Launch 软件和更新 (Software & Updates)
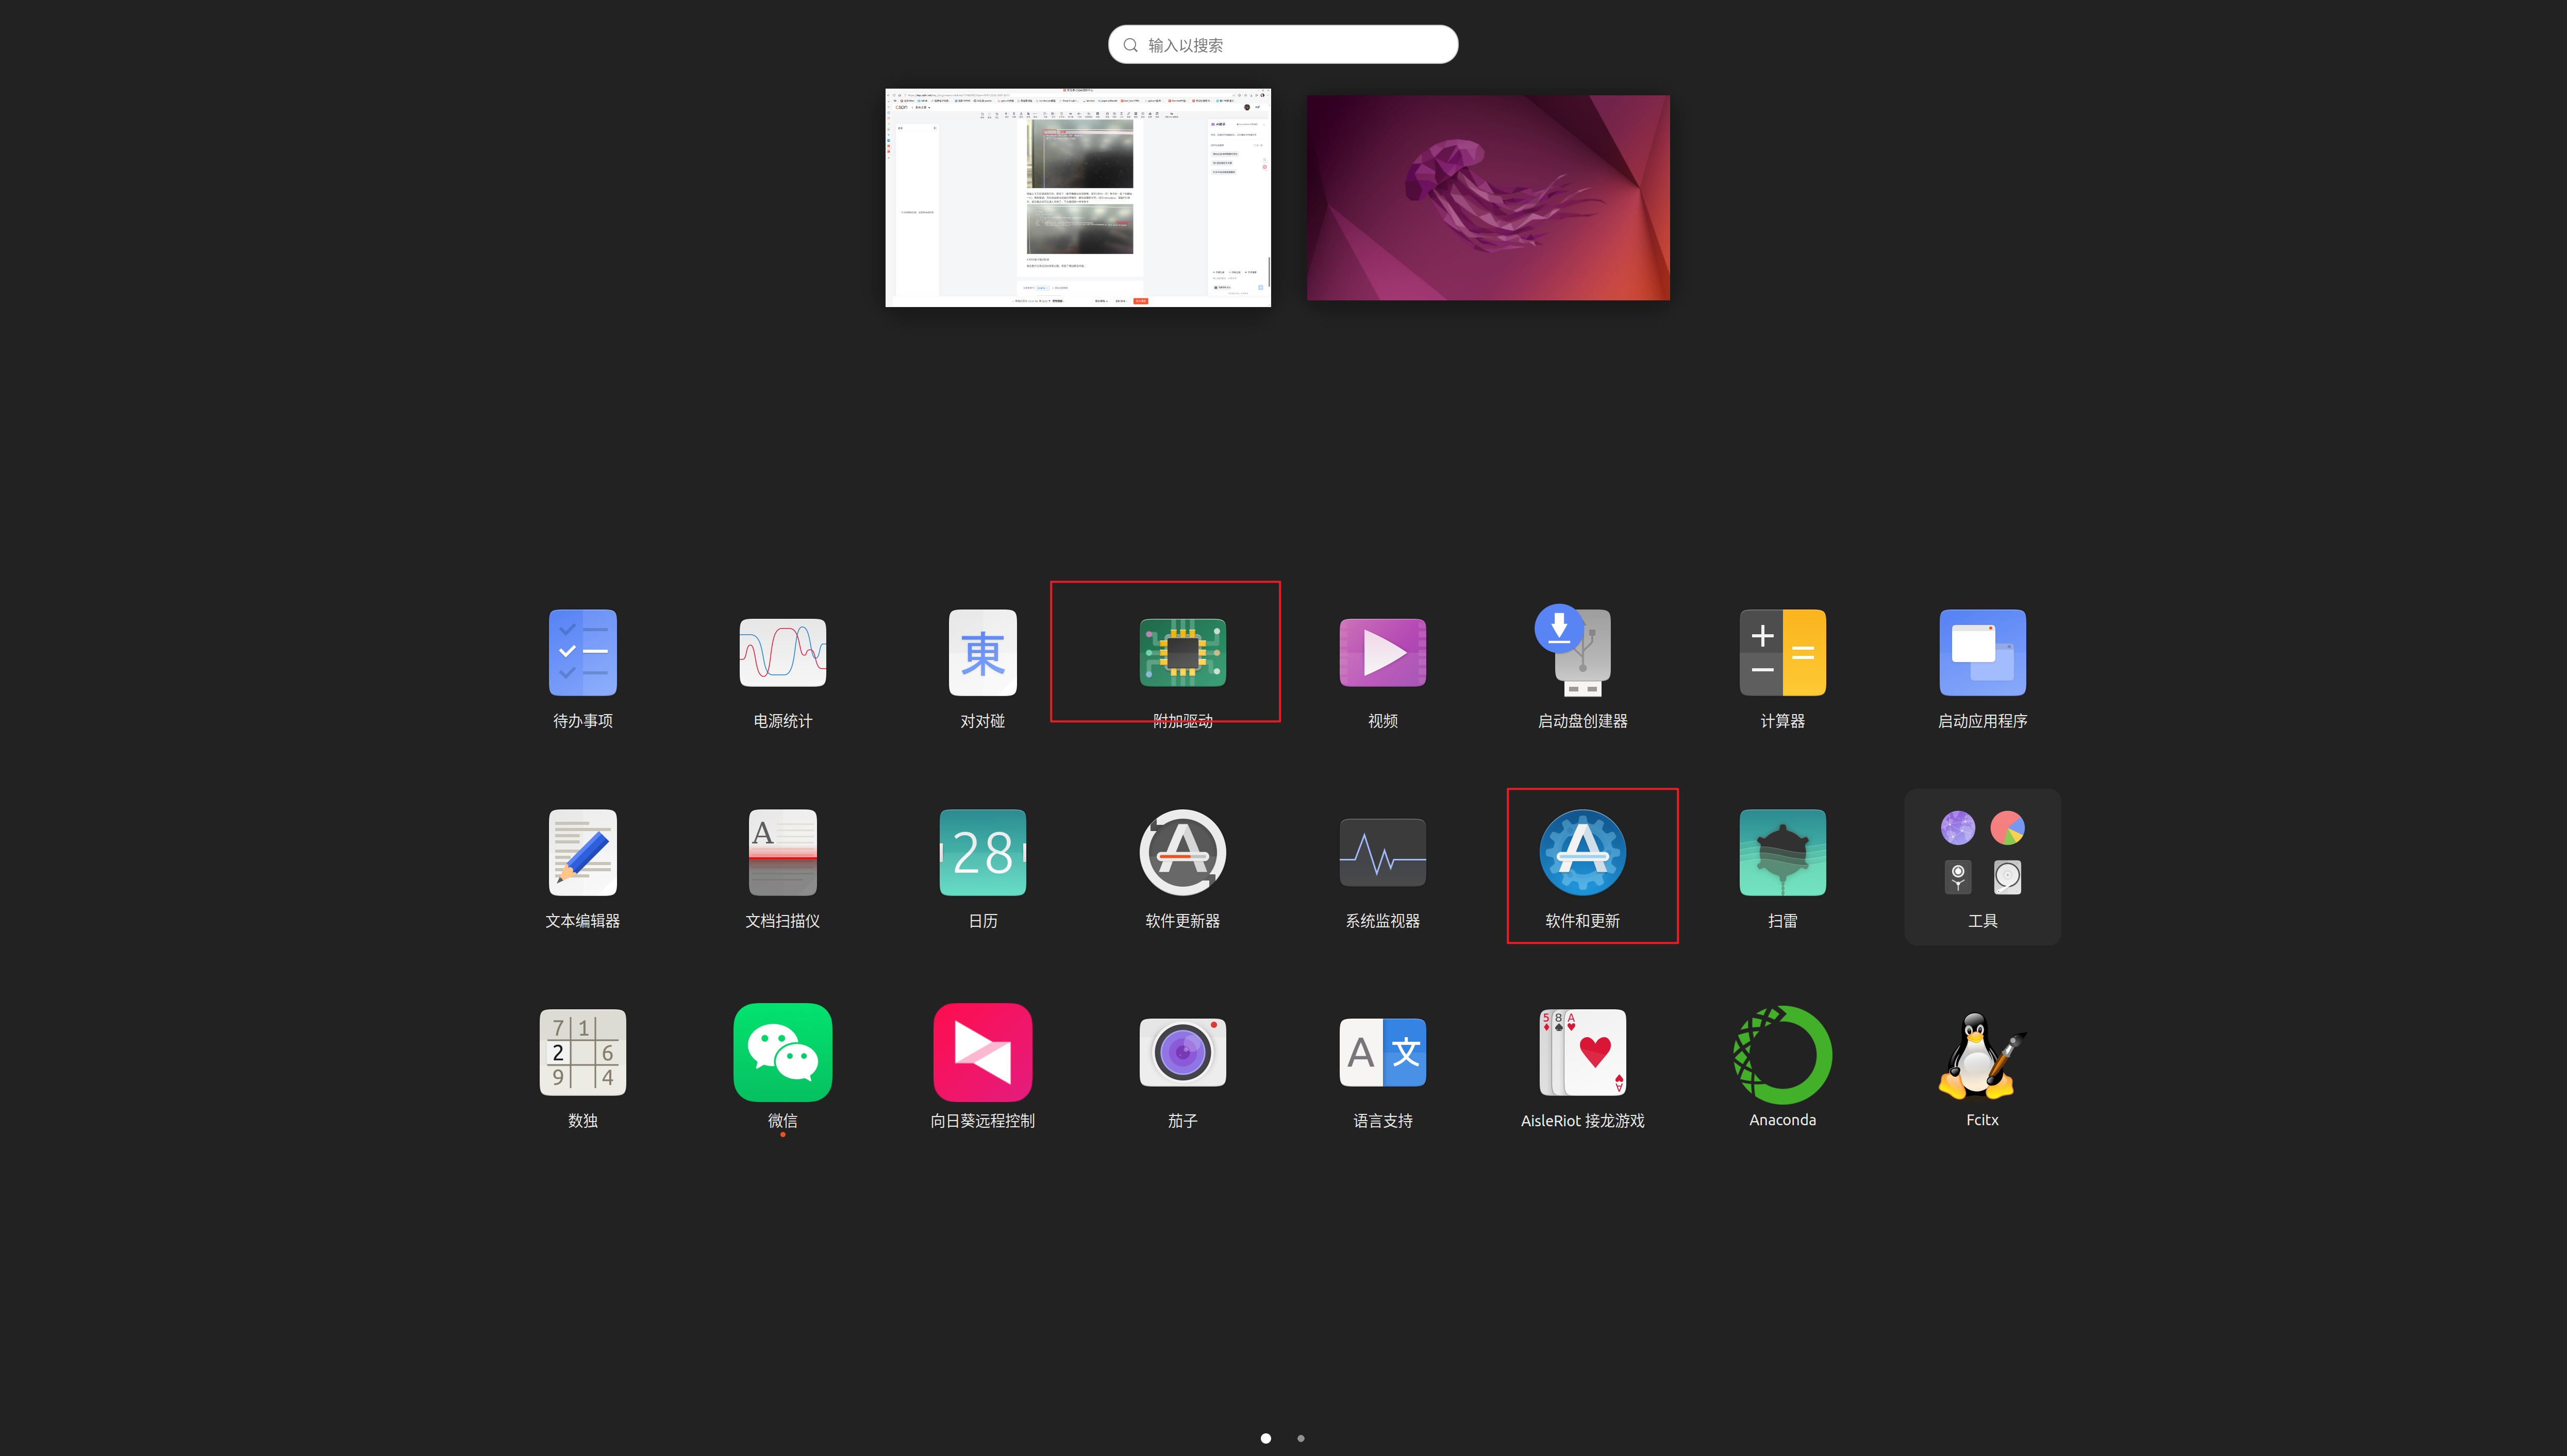The height and width of the screenshot is (1456, 2567). point(1581,853)
